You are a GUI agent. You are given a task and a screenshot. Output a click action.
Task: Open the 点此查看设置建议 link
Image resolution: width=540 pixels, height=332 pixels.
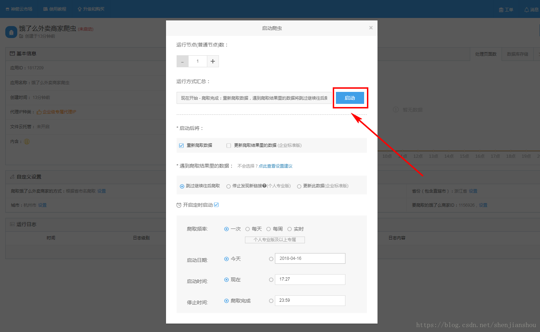click(275, 166)
